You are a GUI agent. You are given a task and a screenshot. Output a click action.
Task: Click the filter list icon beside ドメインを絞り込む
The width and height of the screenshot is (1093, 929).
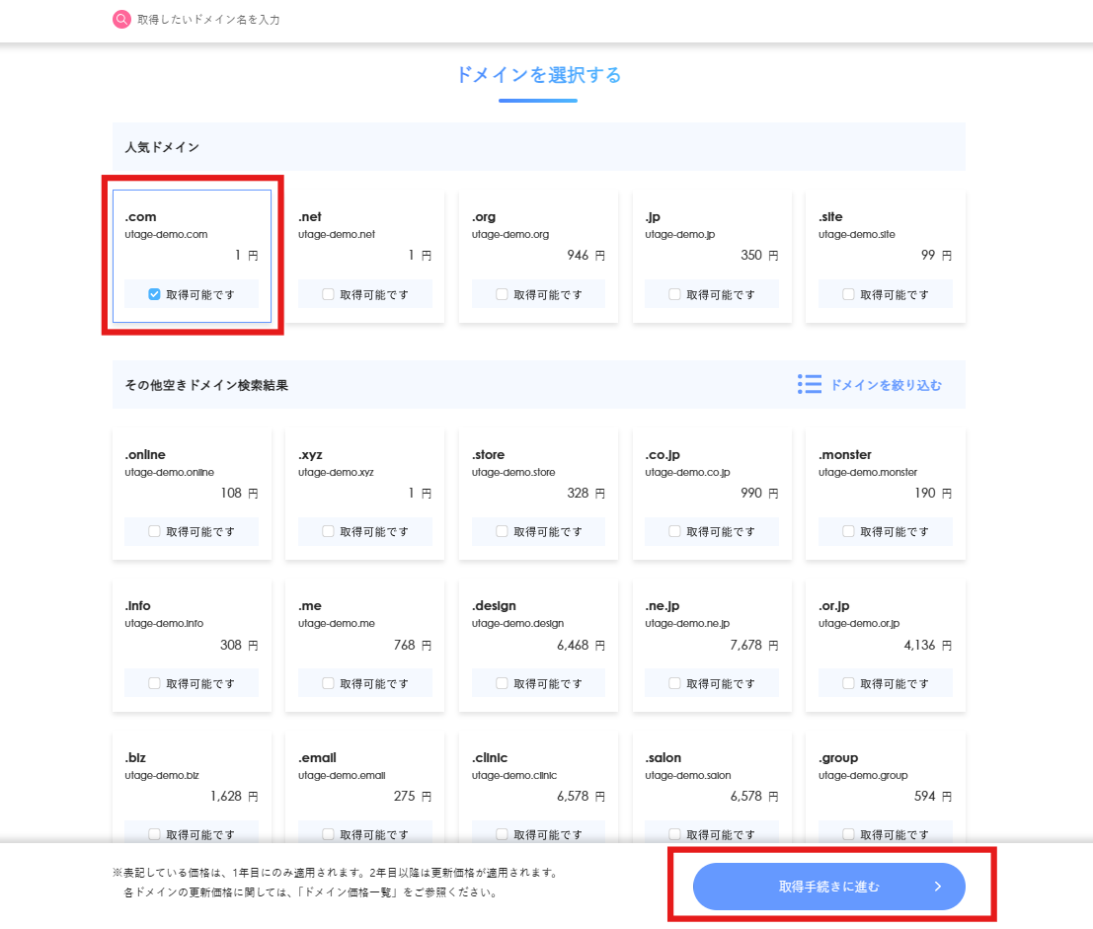(x=810, y=384)
